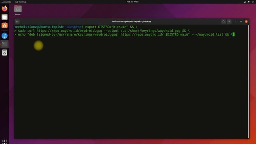Click the volume icon in top bar
The height and width of the screenshot is (144, 256).
249,2
